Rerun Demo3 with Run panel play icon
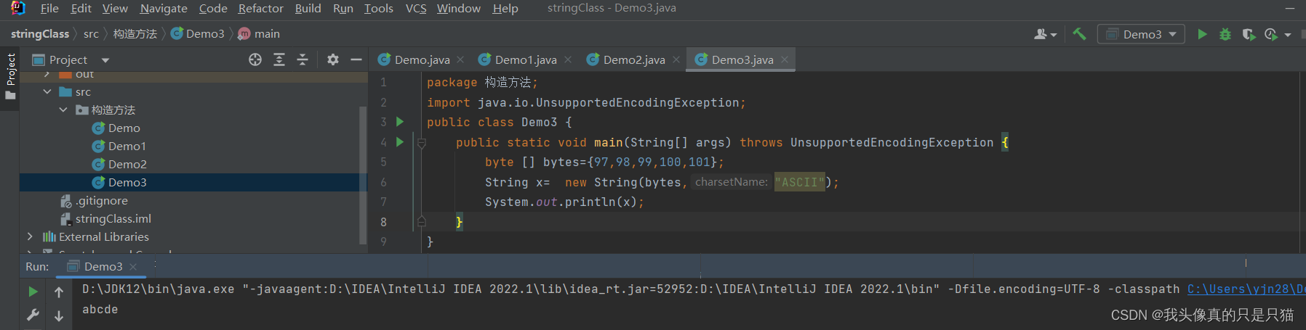 tap(33, 292)
